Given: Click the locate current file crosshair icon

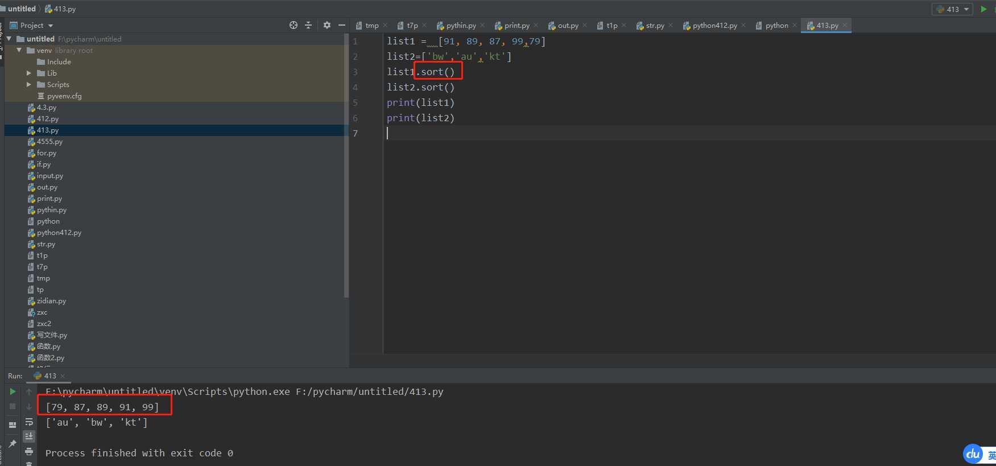Looking at the screenshot, I should 294,25.
